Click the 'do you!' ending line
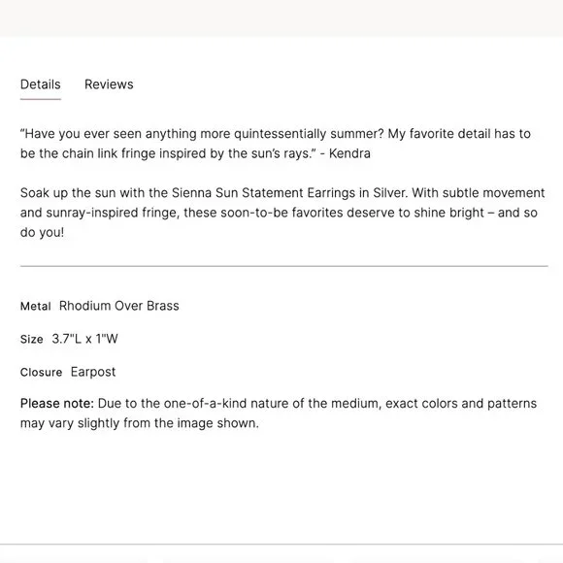 click(42, 232)
